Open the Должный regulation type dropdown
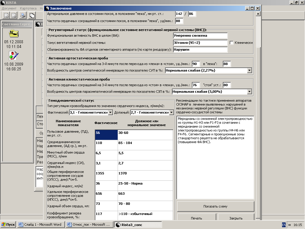 pyautogui.click(x=171, y=112)
